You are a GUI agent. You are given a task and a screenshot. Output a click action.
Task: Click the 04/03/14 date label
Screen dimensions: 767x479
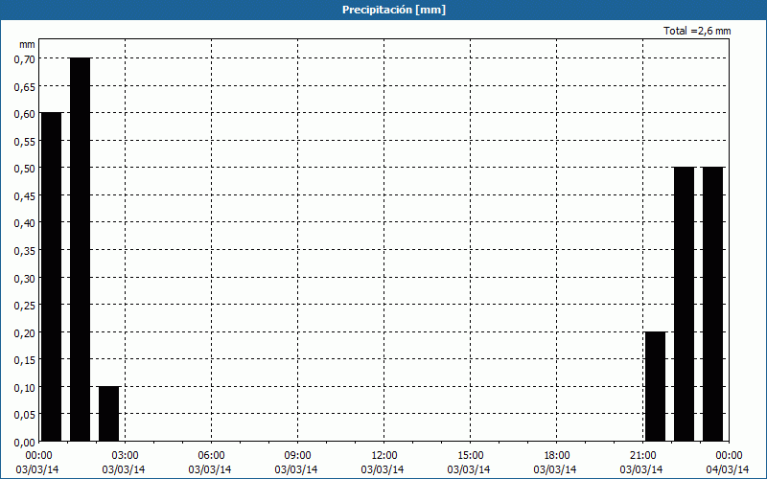coord(728,469)
